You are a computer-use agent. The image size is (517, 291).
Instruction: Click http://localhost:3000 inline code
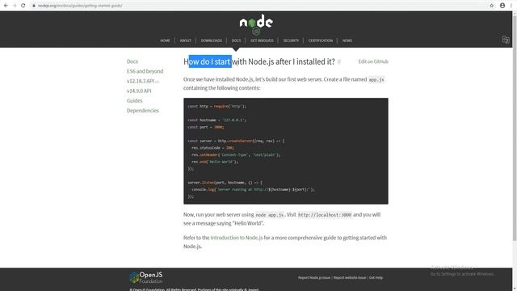(x=325, y=215)
